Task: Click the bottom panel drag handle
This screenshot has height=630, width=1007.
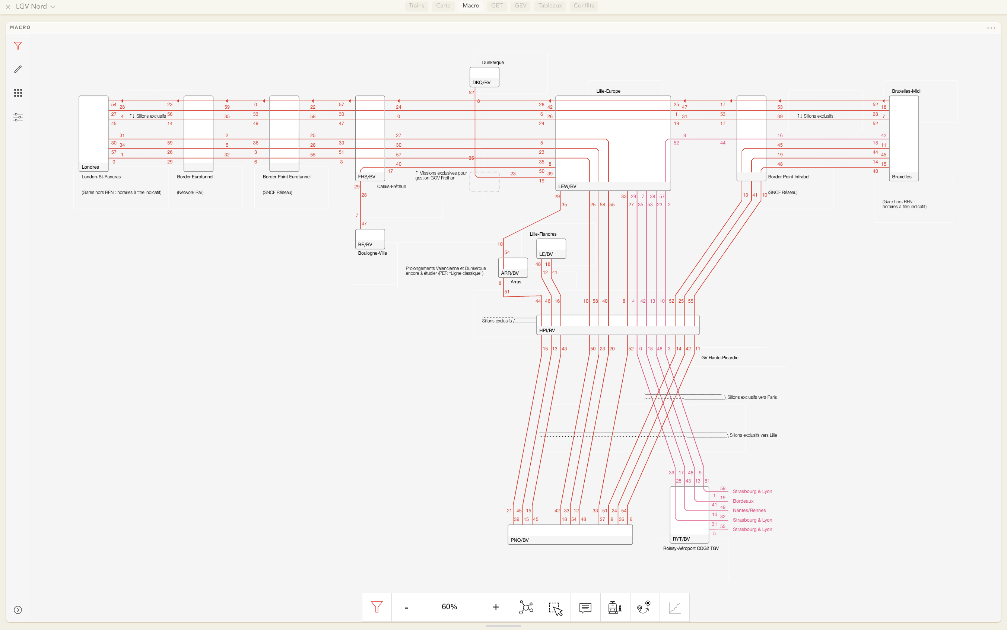Action: 503,626
